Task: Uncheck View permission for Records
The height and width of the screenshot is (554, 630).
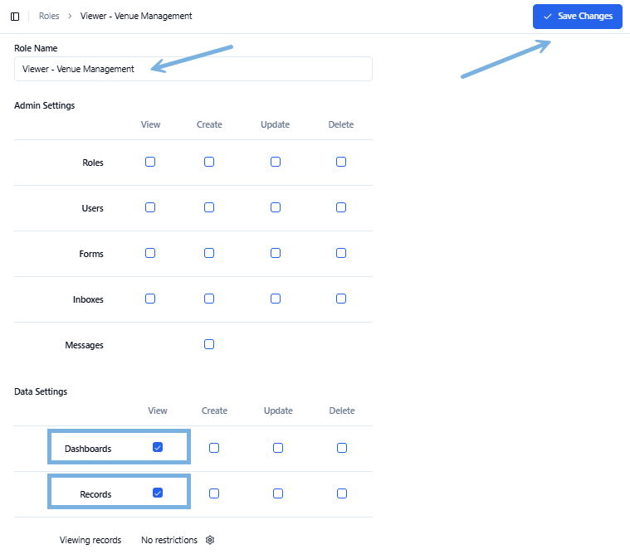Action: [x=158, y=493]
